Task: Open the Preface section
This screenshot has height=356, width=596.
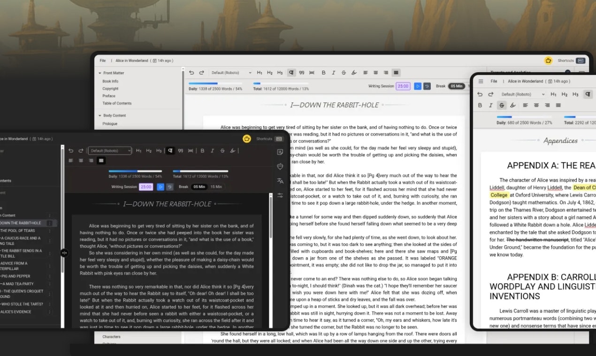Action: click(x=109, y=96)
